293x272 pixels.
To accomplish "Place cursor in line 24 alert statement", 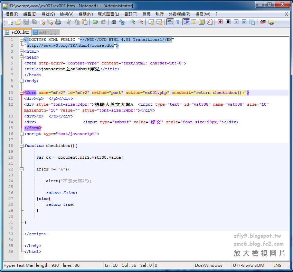I will [69, 181].
